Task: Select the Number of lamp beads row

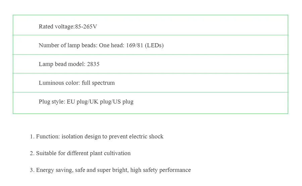Action: [x=150, y=45]
